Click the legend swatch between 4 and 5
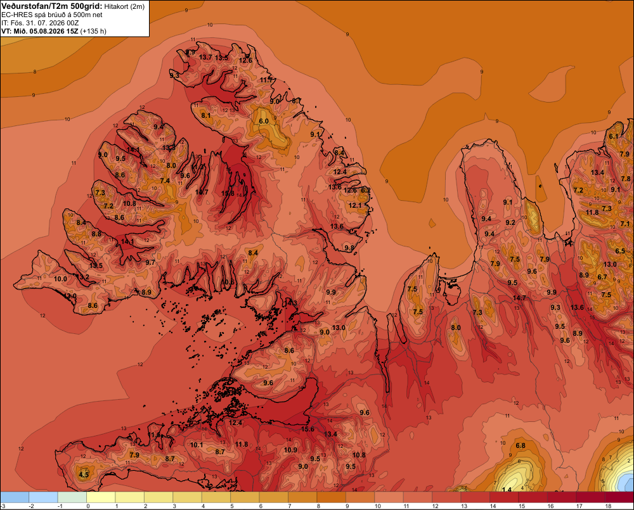 (216, 497)
